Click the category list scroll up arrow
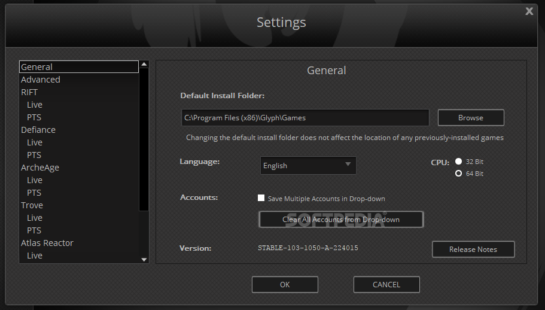The image size is (545, 310). coord(144,64)
